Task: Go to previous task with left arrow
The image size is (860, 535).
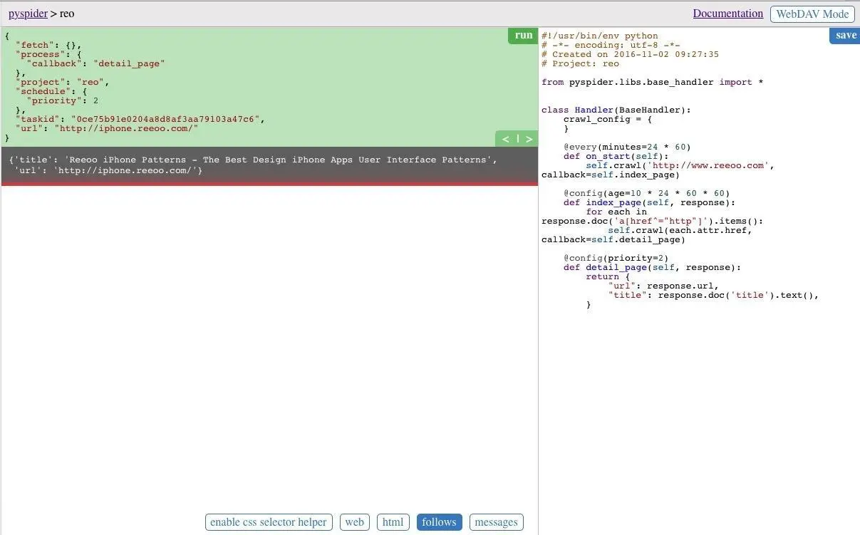Action: coord(505,139)
